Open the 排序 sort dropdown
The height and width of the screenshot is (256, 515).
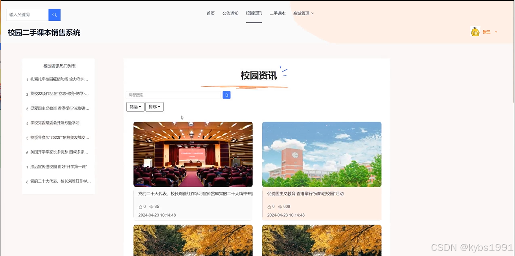154,107
